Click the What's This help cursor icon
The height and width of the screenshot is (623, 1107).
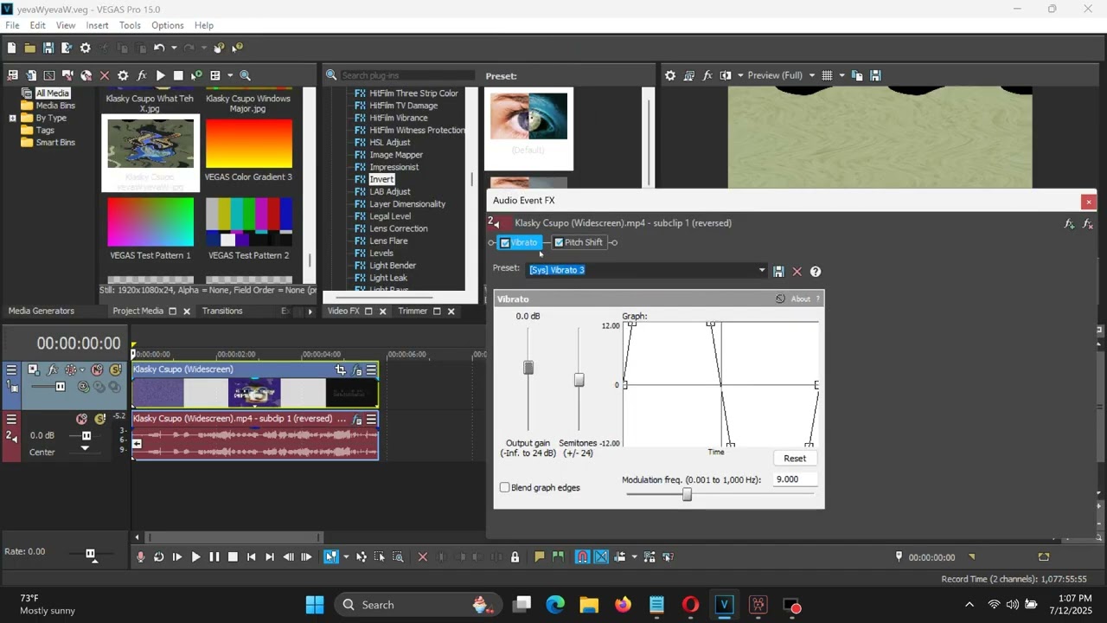[238, 48]
